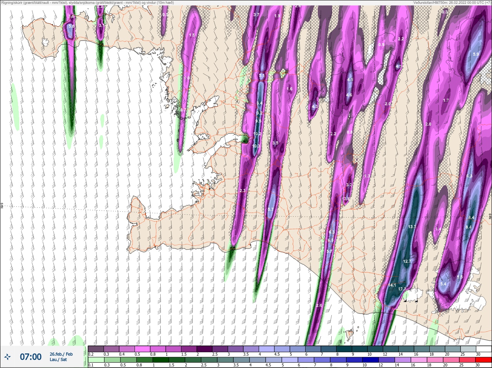Click the Veðurstofan logo icon beside 07:00
The width and height of the screenshot is (492, 368).
click(7, 357)
